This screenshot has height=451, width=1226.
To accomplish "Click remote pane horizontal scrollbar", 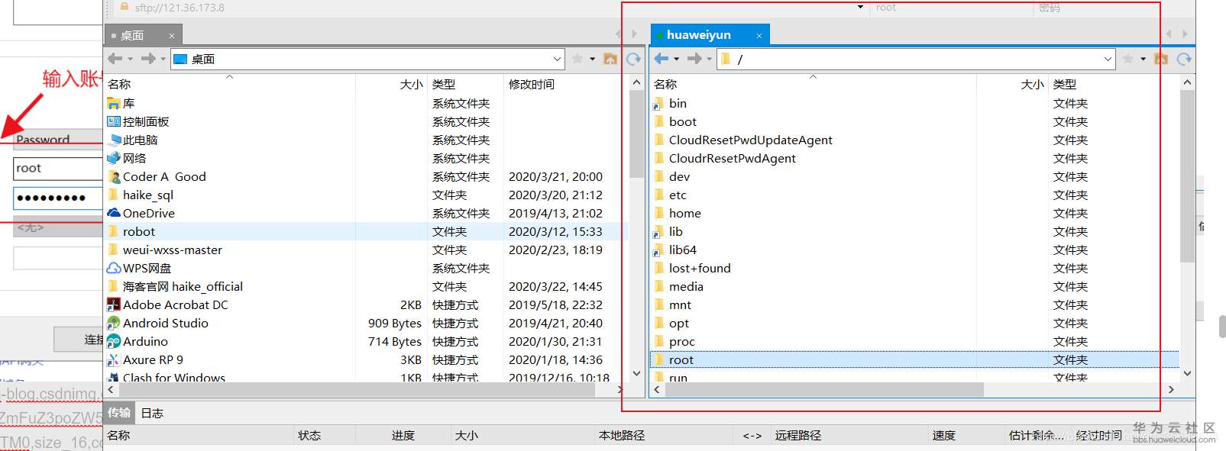I will [823, 389].
